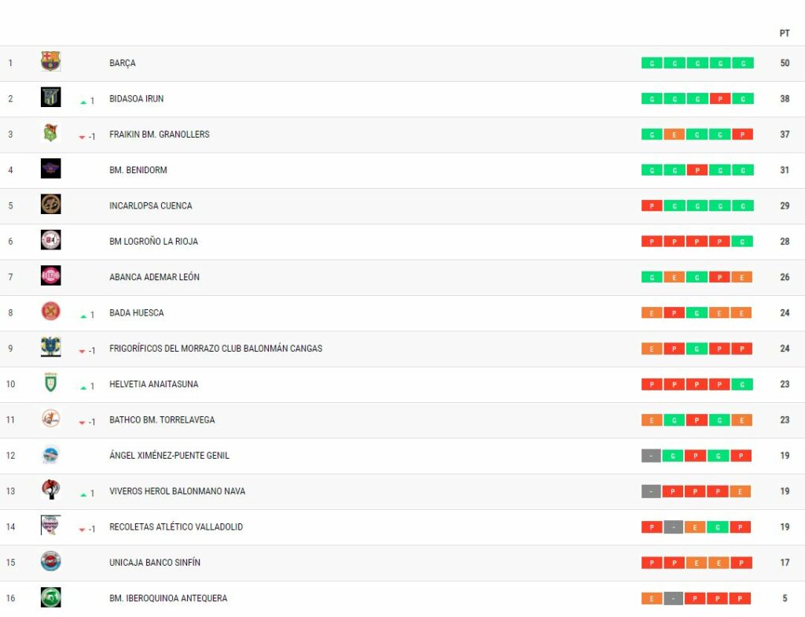Click the Bada Huesca team crest
This screenshot has width=805, height=617.
coord(51,311)
